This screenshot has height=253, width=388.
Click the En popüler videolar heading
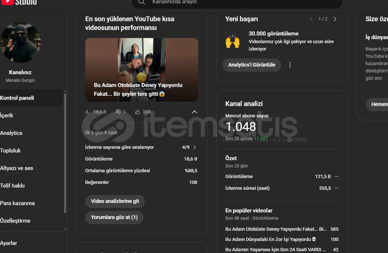point(249,211)
